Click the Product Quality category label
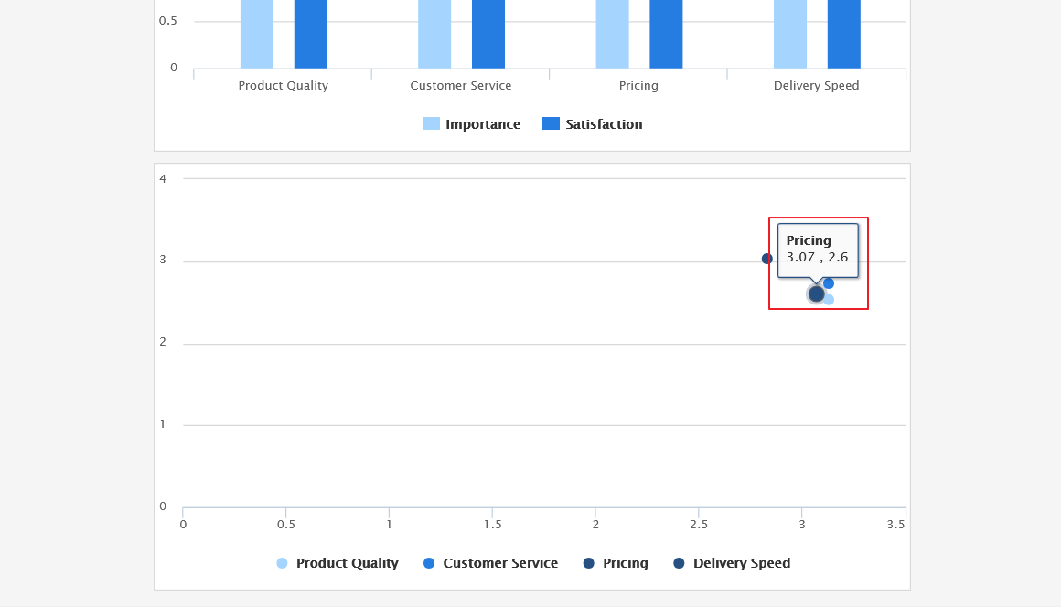Image resolution: width=1061 pixels, height=607 pixels. (284, 85)
